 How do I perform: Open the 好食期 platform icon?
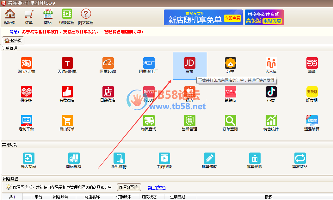pyautogui.click(x=312, y=94)
